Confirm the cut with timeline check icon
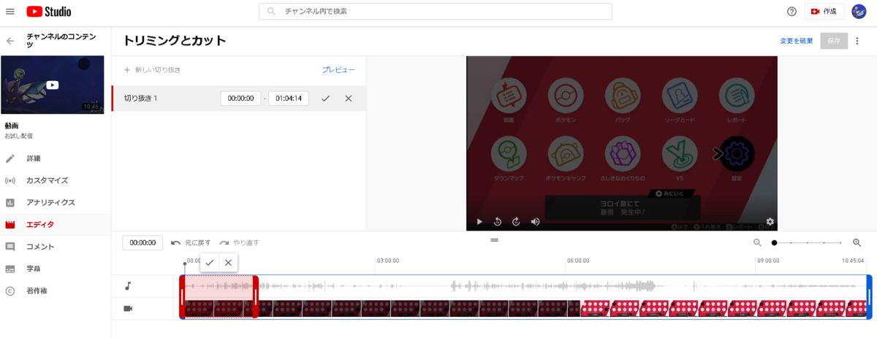The image size is (877, 338). (x=210, y=262)
